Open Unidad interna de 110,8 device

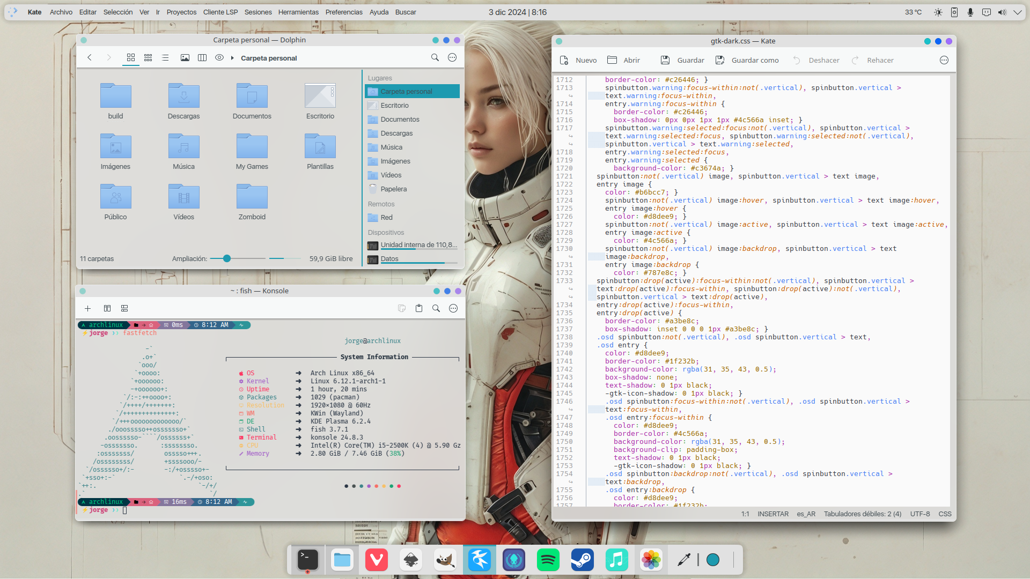tap(412, 246)
